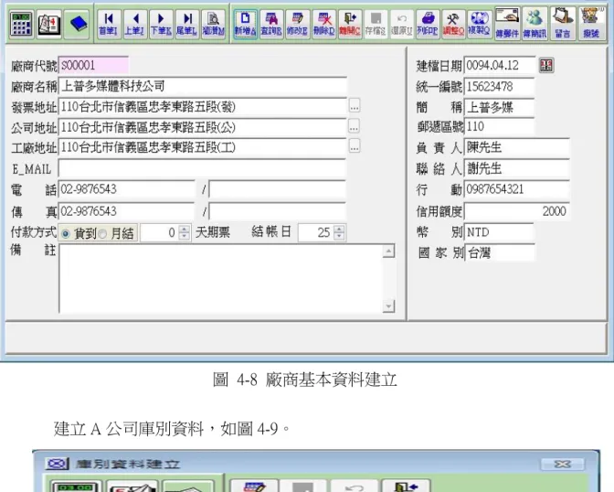Click the 新增 add record button
Viewport: 614px width, 492px height.
click(x=246, y=25)
